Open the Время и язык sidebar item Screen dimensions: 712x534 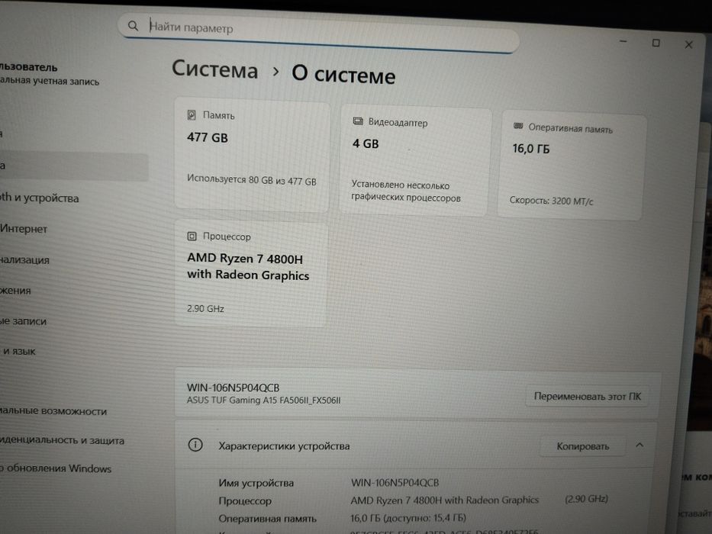click(19, 351)
